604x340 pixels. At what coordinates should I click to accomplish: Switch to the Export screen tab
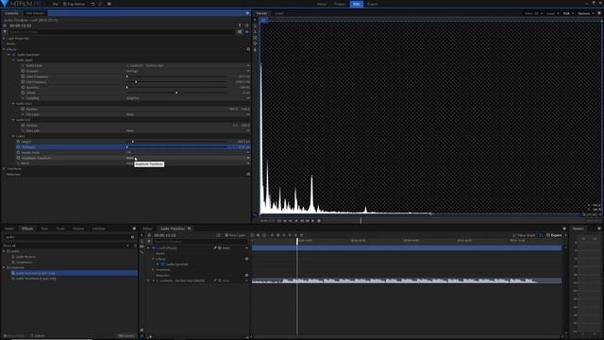click(x=373, y=4)
